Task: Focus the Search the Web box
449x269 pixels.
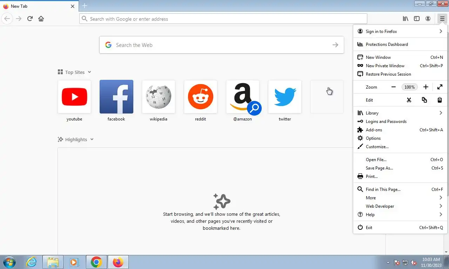Action: click(221, 45)
